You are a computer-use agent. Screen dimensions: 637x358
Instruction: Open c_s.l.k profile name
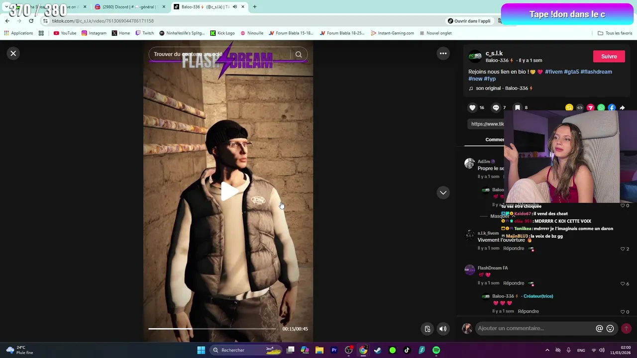coord(494,53)
